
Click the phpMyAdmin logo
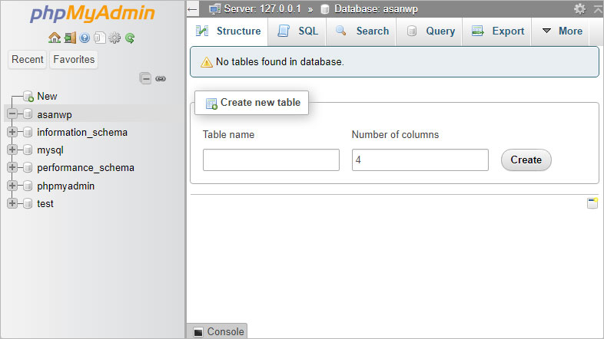point(92,13)
